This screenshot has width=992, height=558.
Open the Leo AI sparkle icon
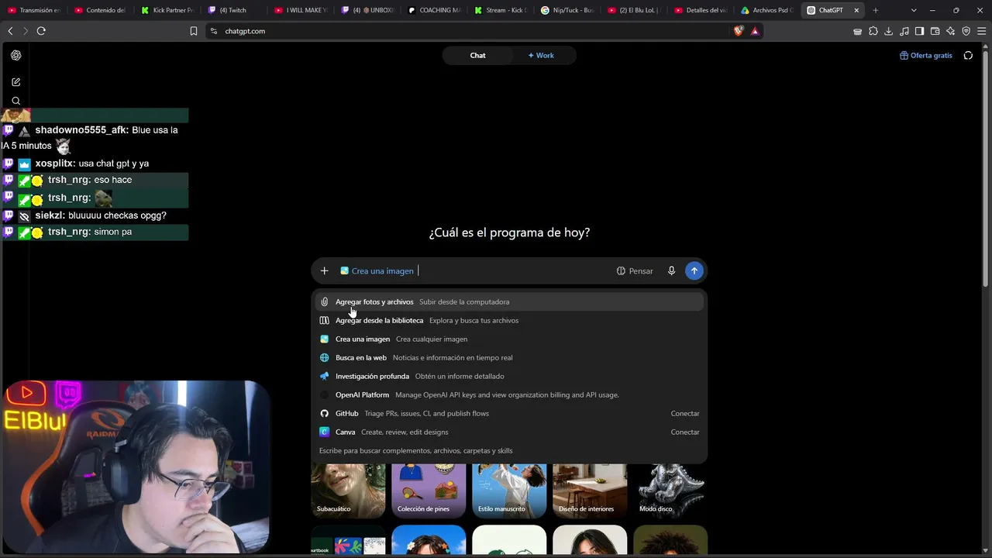pyautogui.click(x=951, y=31)
